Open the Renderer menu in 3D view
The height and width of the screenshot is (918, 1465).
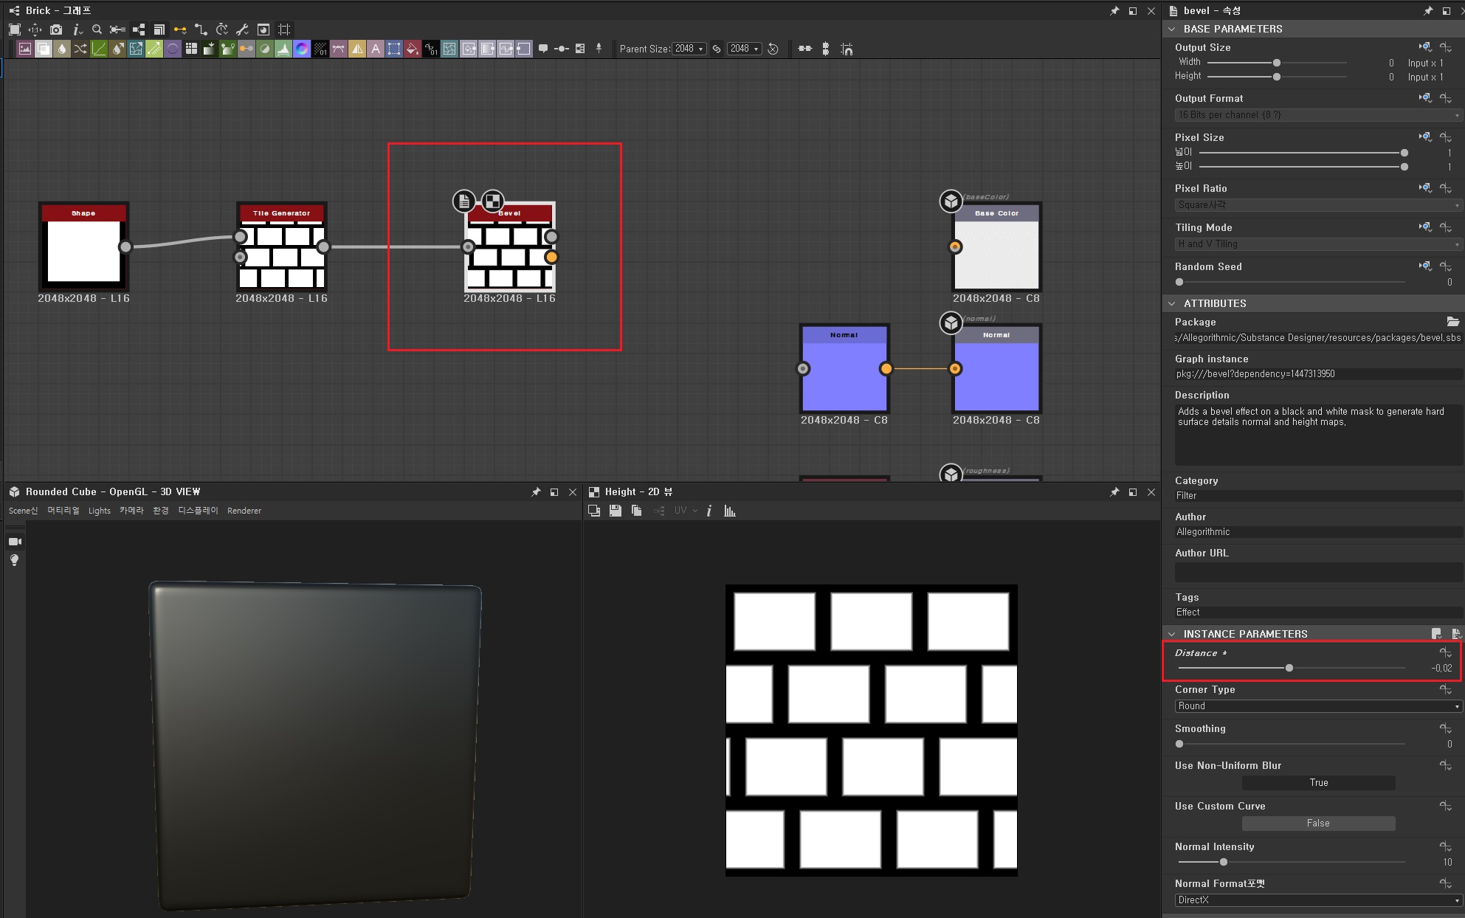244,511
